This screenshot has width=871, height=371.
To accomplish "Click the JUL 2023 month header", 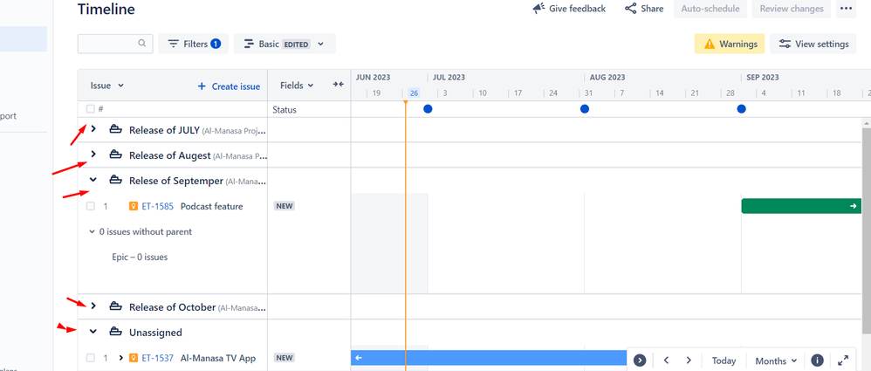I will [x=449, y=77].
